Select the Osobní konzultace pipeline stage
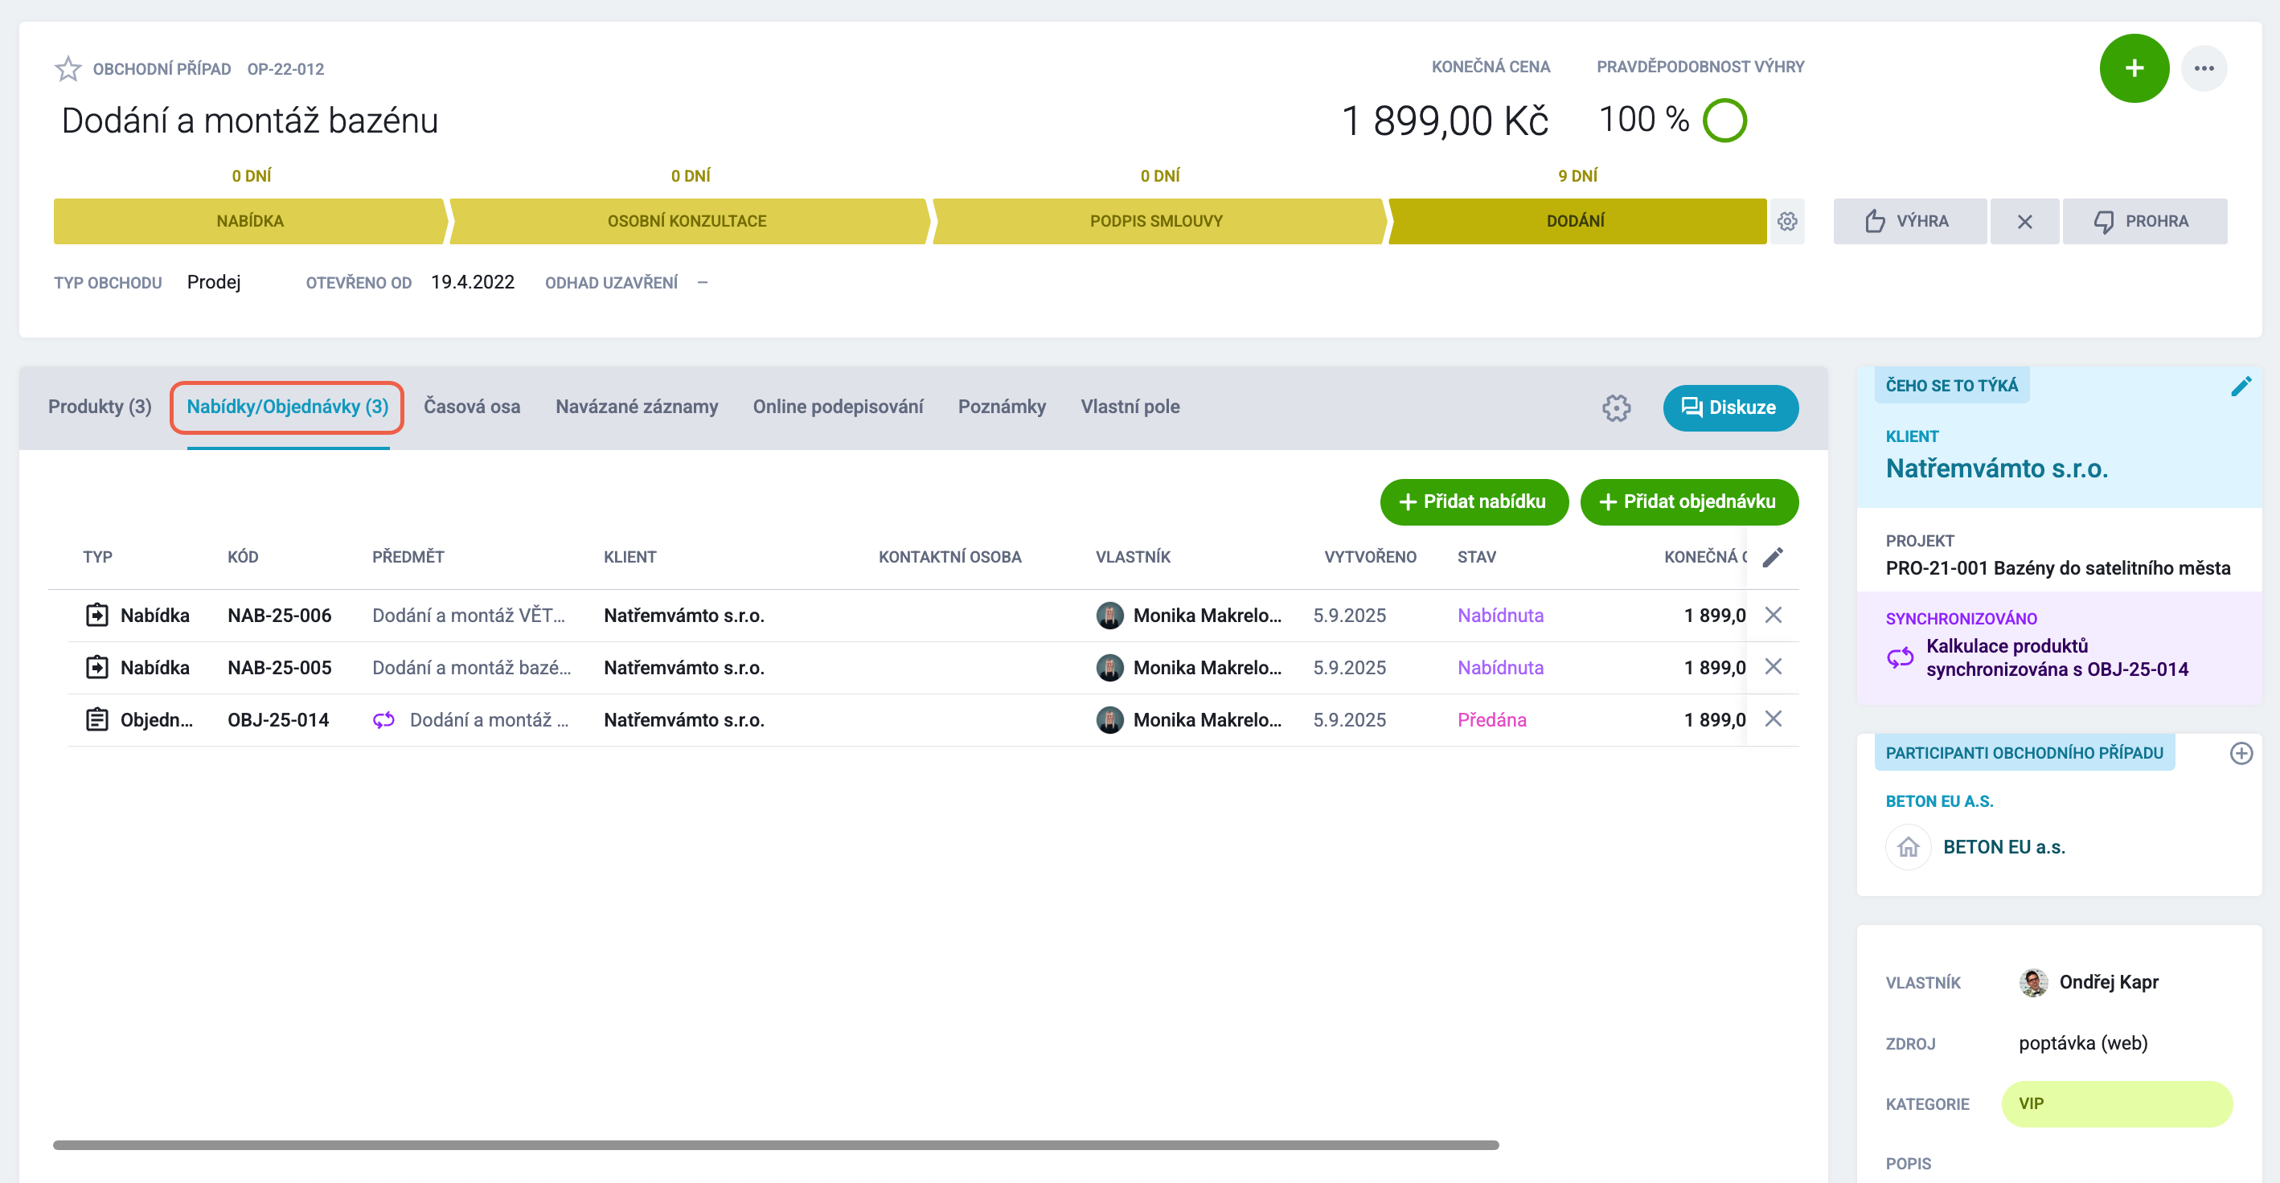The height and width of the screenshot is (1183, 2280). tap(687, 221)
